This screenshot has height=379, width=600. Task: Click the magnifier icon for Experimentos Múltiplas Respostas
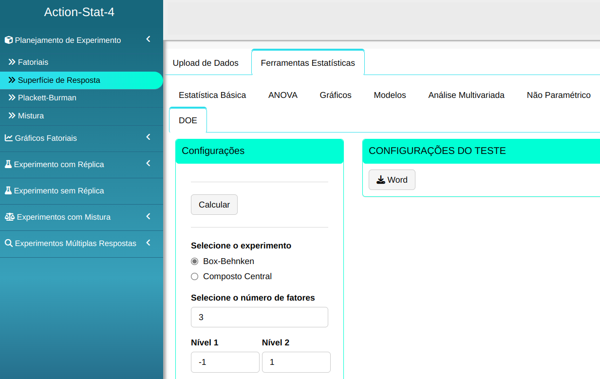pyautogui.click(x=9, y=243)
